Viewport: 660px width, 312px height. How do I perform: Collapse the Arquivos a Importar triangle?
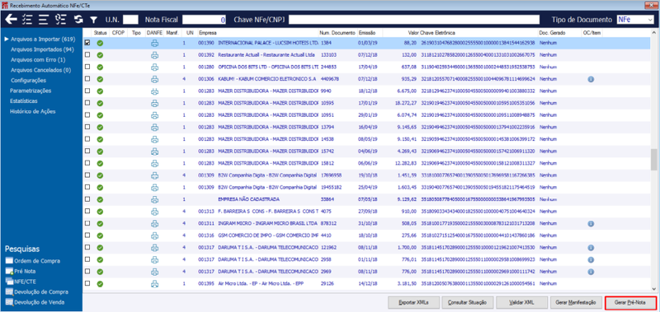(x=7, y=39)
